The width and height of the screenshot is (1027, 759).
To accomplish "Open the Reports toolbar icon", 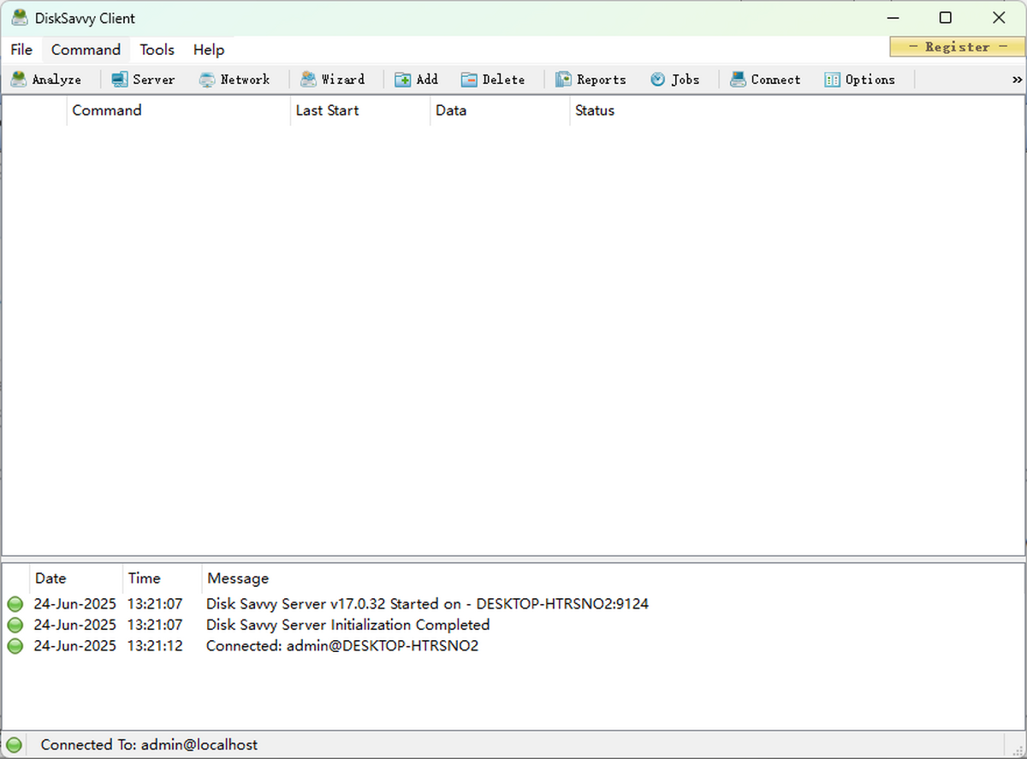I will (x=591, y=79).
